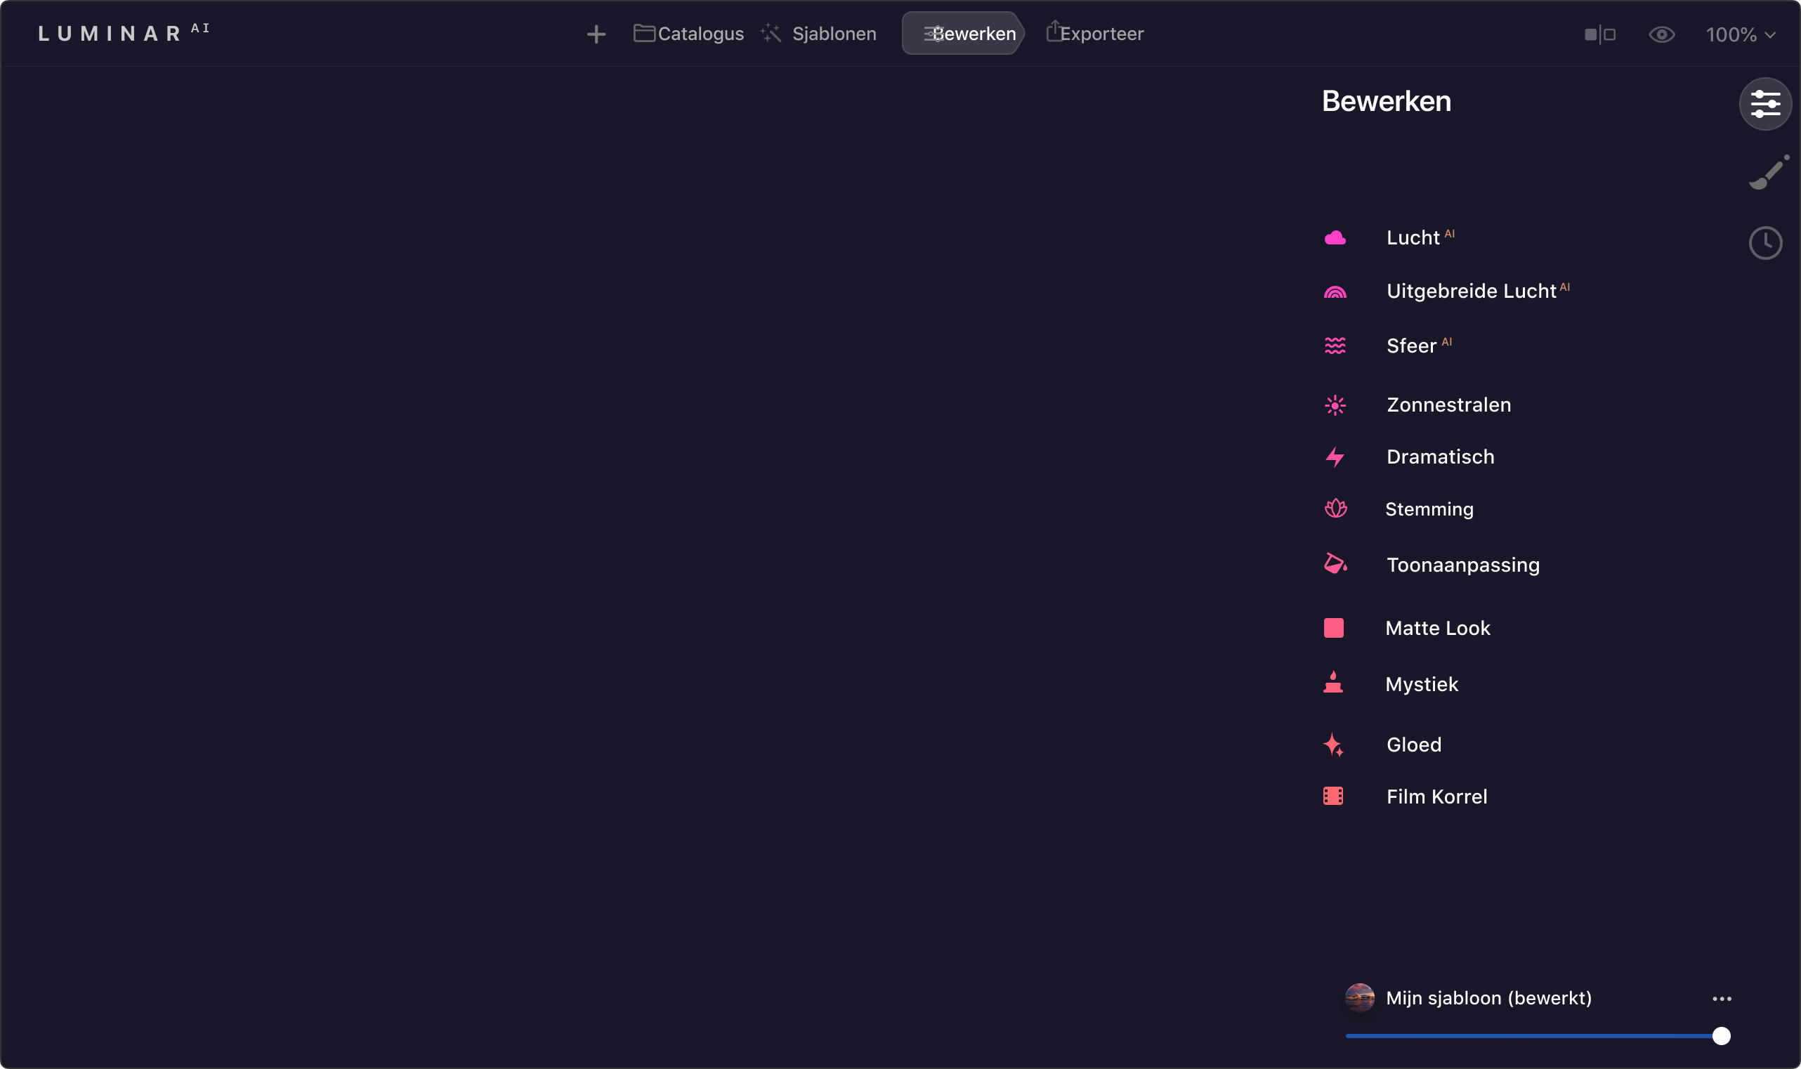Click the Mijn sjabloon amount slider handle
Viewport: 1801px width, 1069px height.
click(x=1721, y=1037)
